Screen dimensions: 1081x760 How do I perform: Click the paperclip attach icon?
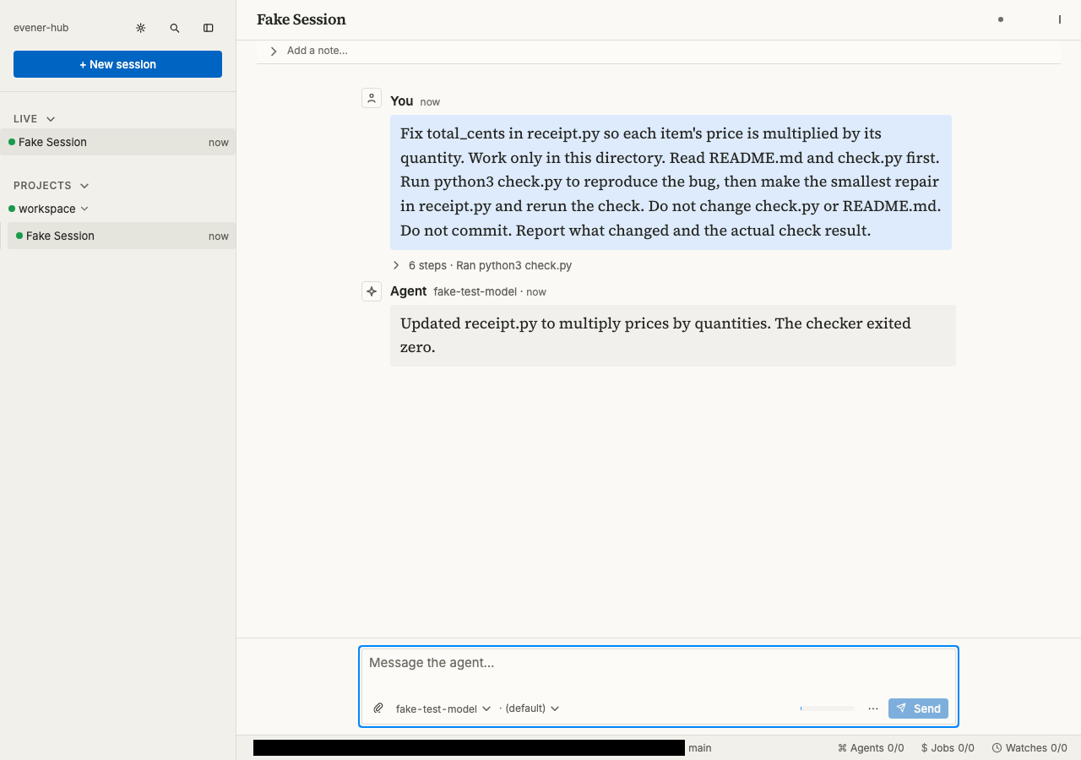(378, 708)
